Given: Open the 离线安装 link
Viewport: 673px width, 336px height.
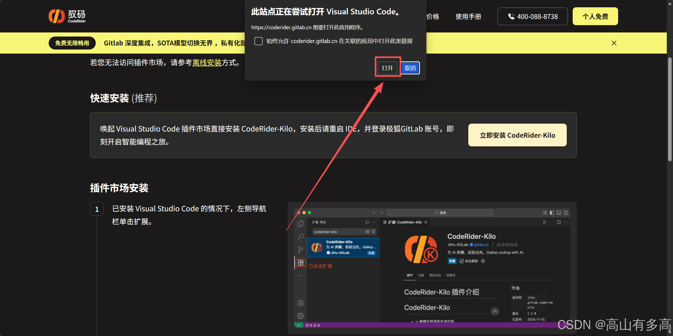Looking at the screenshot, I should click(207, 63).
